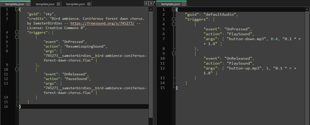Collapse the button-up.mp3 OnReleased block
The height and width of the screenshot is (125, 310).
174,53
